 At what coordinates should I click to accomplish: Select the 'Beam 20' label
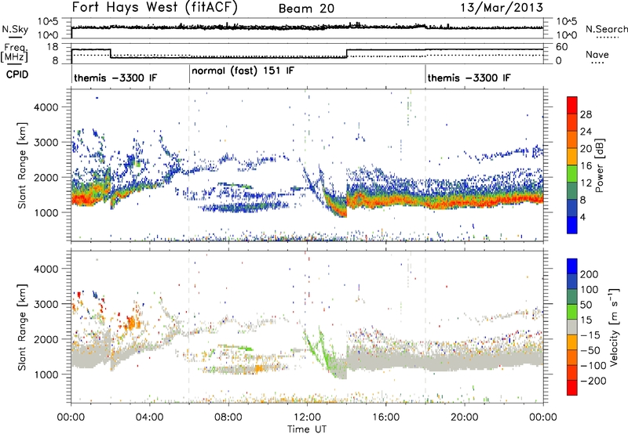click(x=306, y=9)
